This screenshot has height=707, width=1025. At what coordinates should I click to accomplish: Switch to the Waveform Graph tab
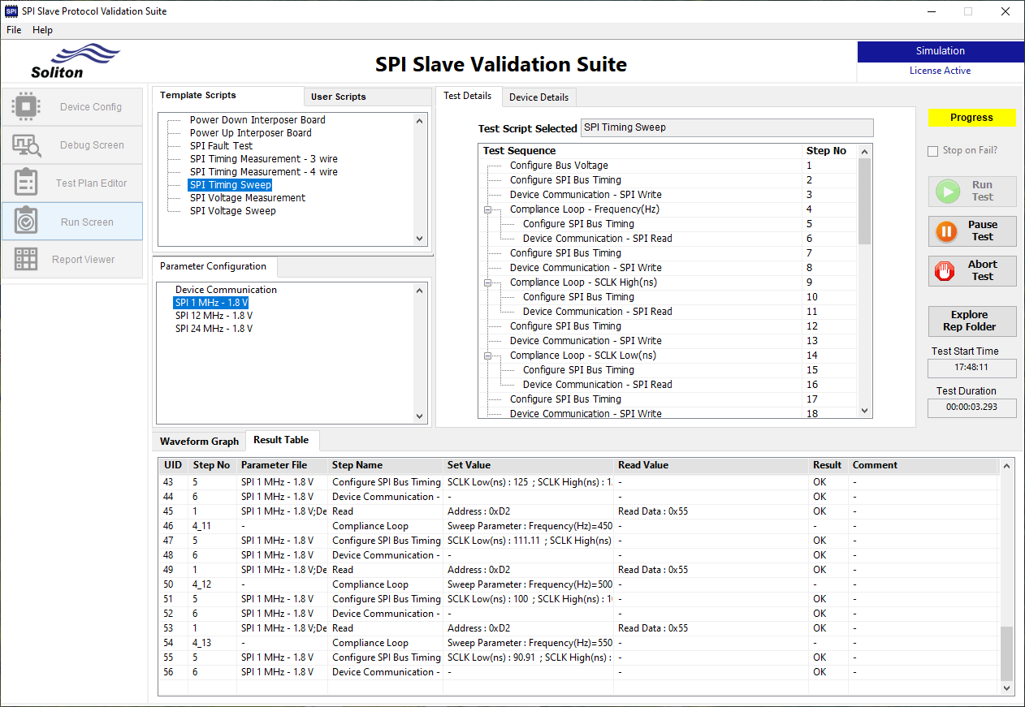(198, 441)
